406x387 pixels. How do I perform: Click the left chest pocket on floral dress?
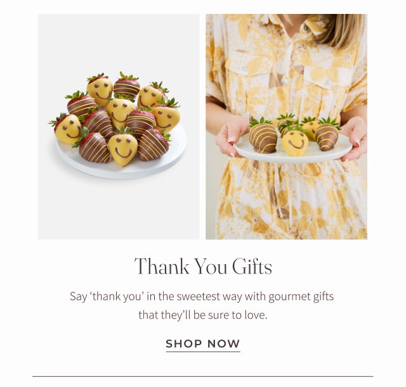[x=249, y=70]
